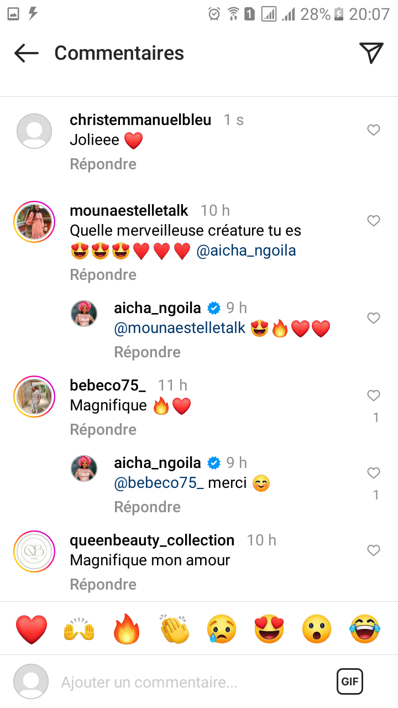Insert the red heart quick emoji
The image size is (398, 708).
(32, 629)
